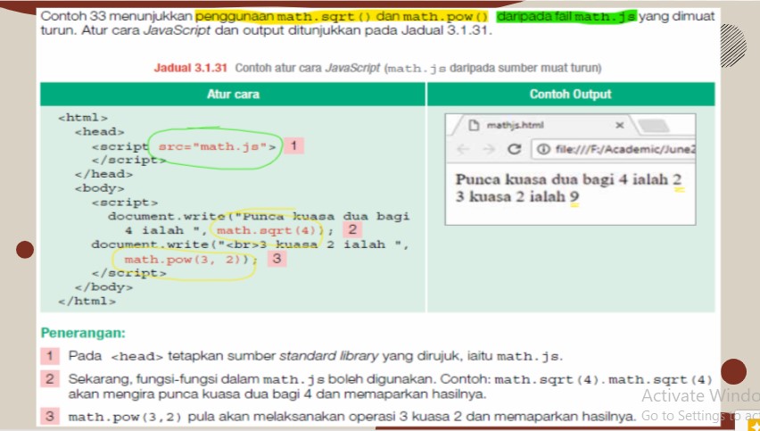Click the 'Contoh Output' table header
The height and width of the screenshot is (431, 760).
pos(571,94)
